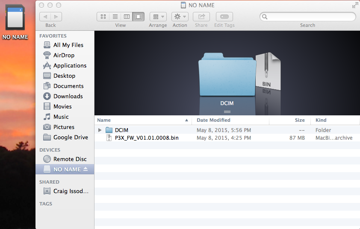Open Applications in sidebar

tap(65, 66)
